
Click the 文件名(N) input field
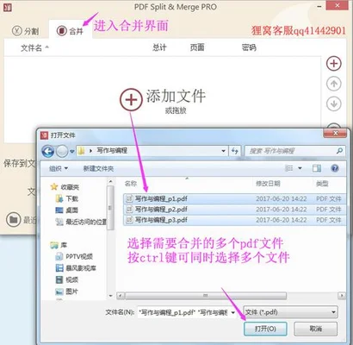(183, 312)
